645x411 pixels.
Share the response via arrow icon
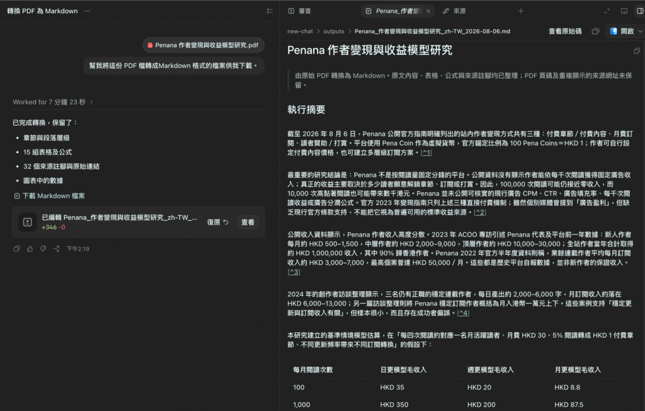pyautogui.click(x=56, y=249)
